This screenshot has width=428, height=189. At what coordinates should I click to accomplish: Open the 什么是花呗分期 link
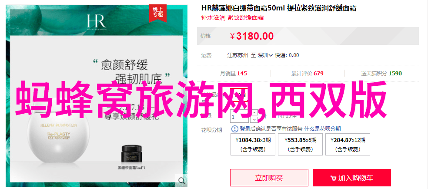pos(323,129)
